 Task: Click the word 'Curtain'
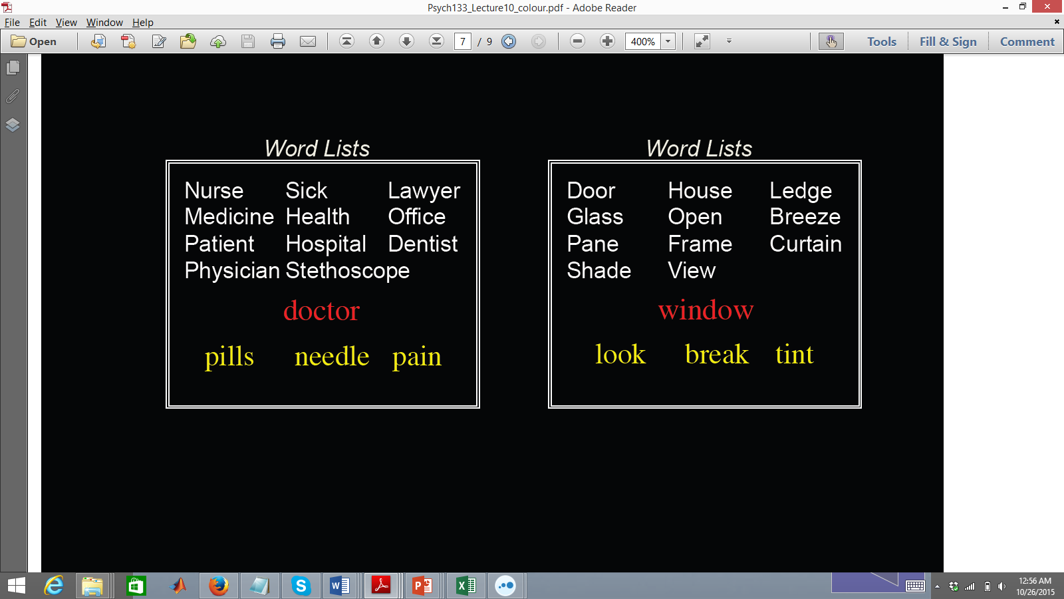805,244
